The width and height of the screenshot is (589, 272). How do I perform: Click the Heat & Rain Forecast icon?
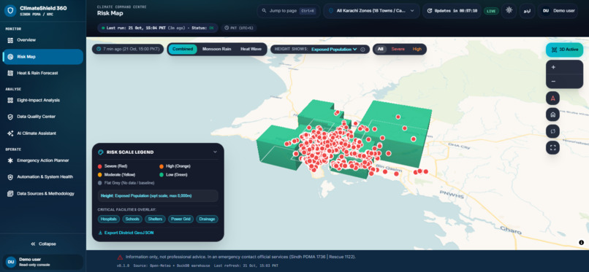pos(10,73)
